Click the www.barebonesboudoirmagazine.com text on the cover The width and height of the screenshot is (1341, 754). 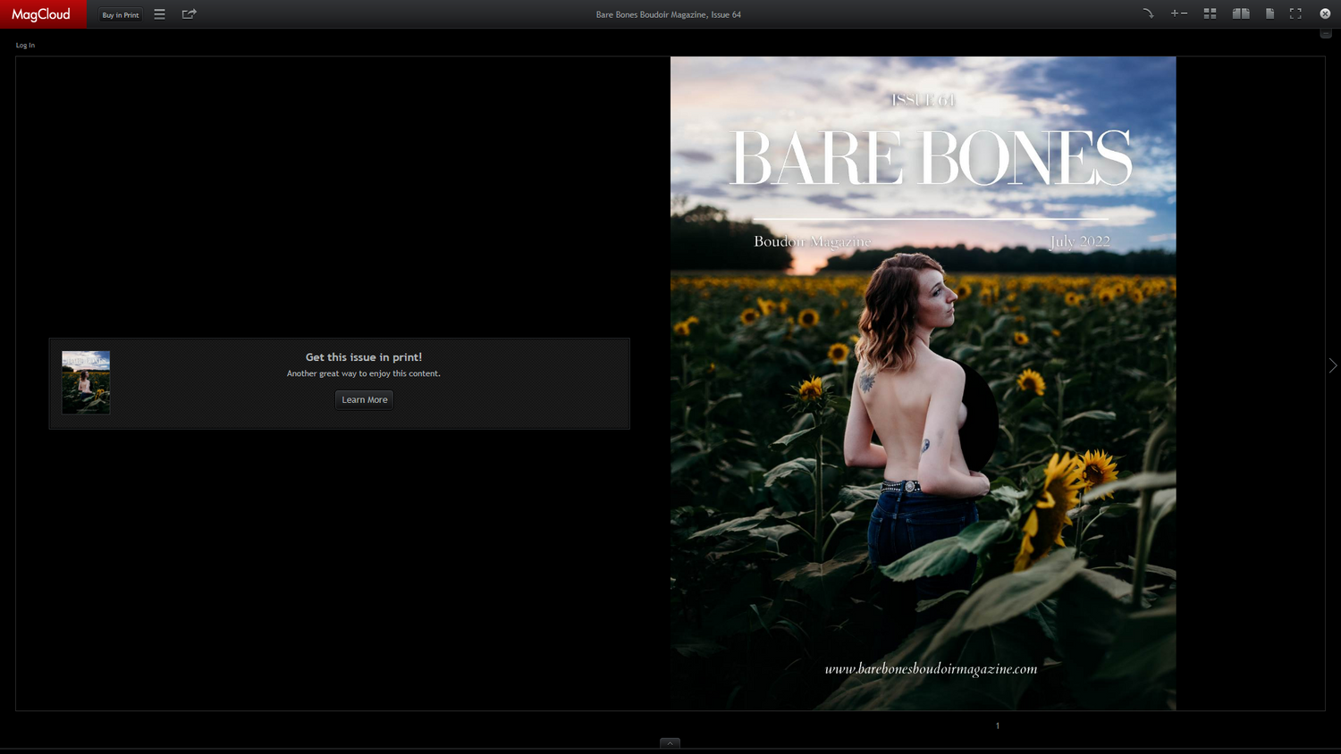point(931,669)
